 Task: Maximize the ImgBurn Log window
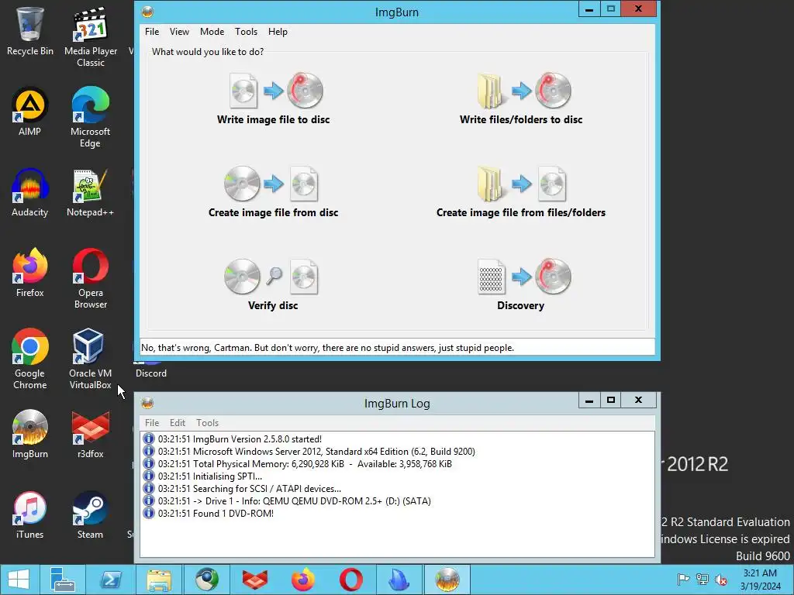point(611,401)
